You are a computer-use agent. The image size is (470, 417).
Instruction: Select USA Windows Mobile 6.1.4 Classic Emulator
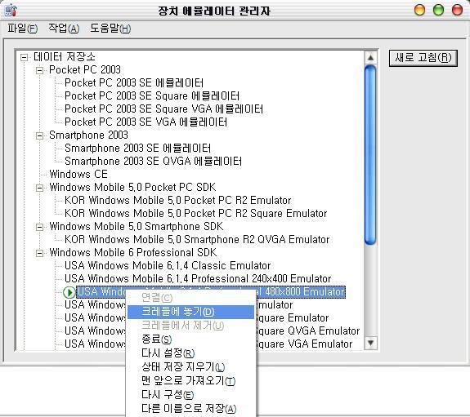(x=168, y=265)
